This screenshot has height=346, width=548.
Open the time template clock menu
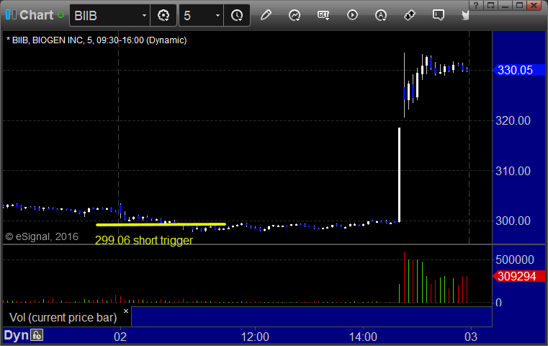point(237,15)
